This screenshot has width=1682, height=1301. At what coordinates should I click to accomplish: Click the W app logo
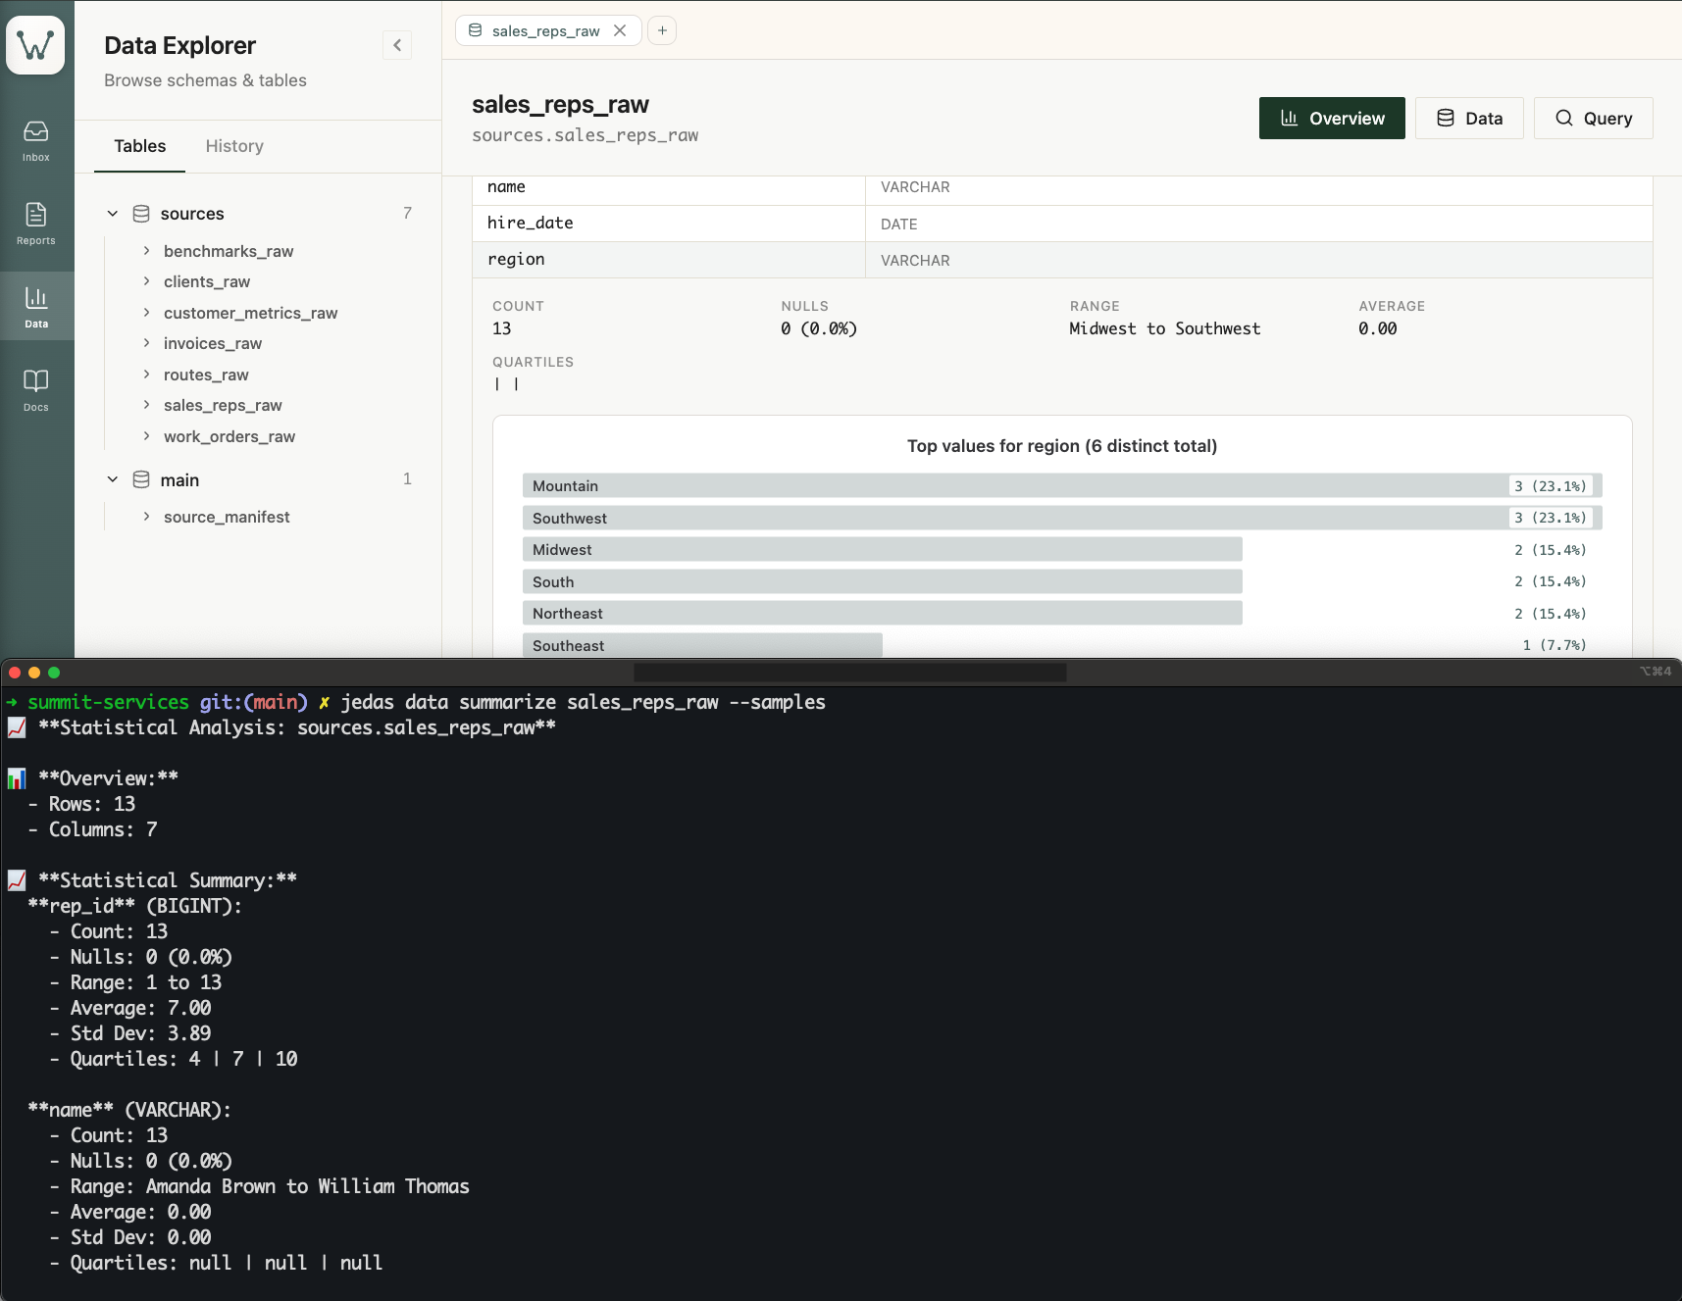[x=35, y=45]
